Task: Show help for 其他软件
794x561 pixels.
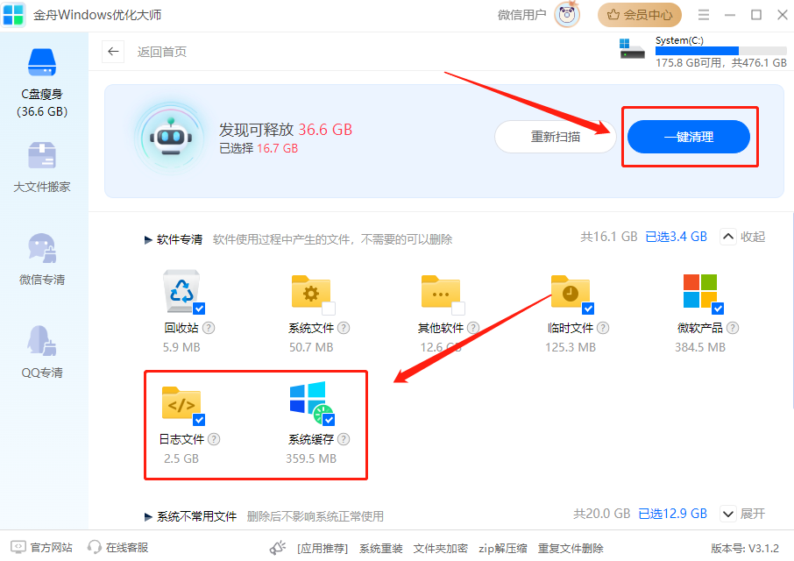Action: coord(473,328)
